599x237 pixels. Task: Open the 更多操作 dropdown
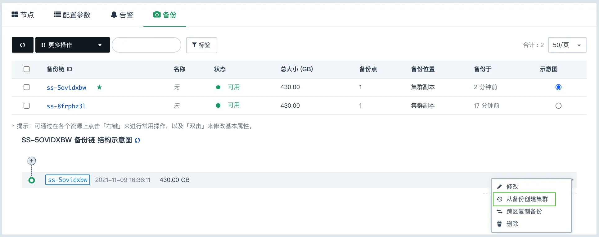73,45
